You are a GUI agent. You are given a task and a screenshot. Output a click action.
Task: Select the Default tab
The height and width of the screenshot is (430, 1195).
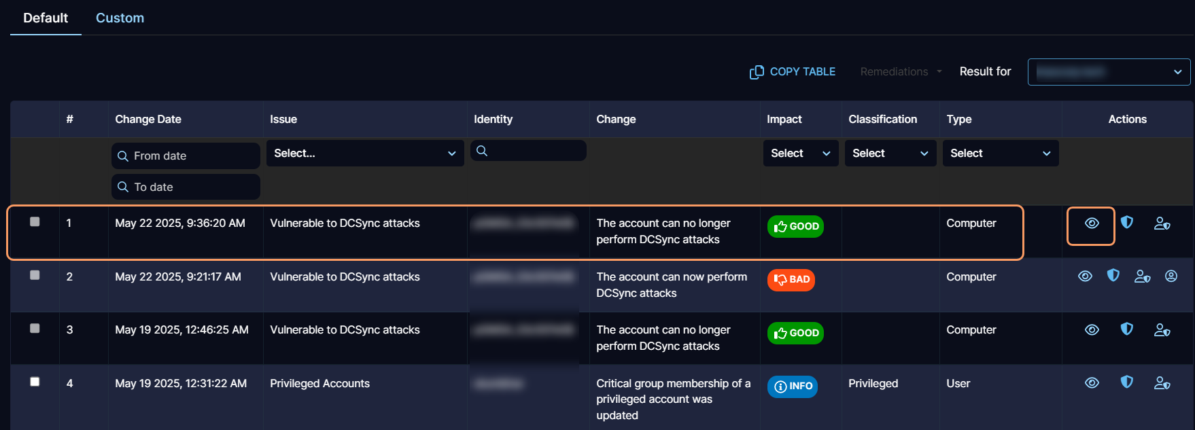46,18
